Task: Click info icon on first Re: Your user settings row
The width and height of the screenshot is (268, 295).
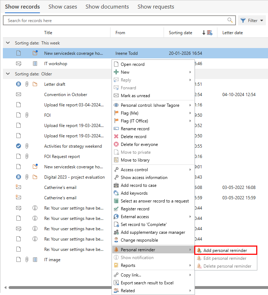Action: tap(35, 208)
